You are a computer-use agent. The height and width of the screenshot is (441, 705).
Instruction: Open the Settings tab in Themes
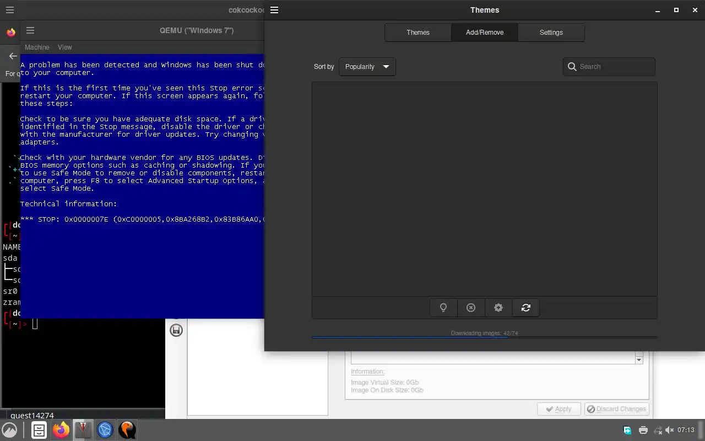(x=551, y=33)
